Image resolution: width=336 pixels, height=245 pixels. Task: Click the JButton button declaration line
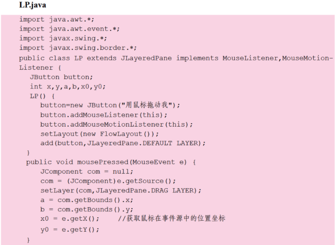click(61, 77)
